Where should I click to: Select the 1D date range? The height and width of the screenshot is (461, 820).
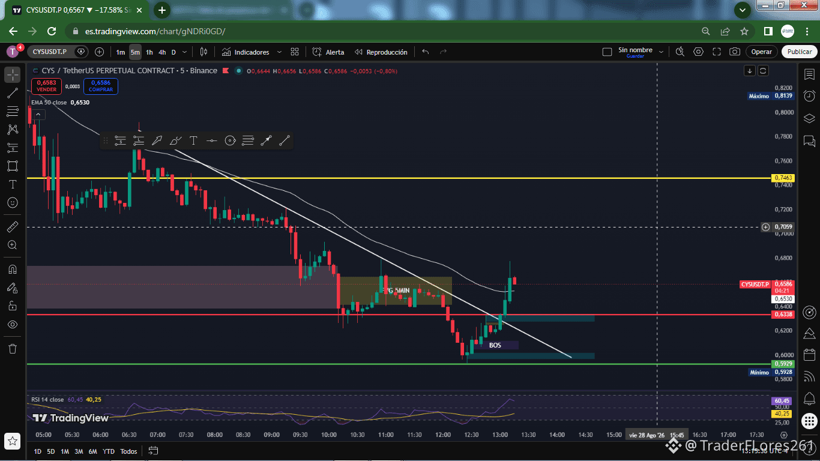tap(38, 451)
